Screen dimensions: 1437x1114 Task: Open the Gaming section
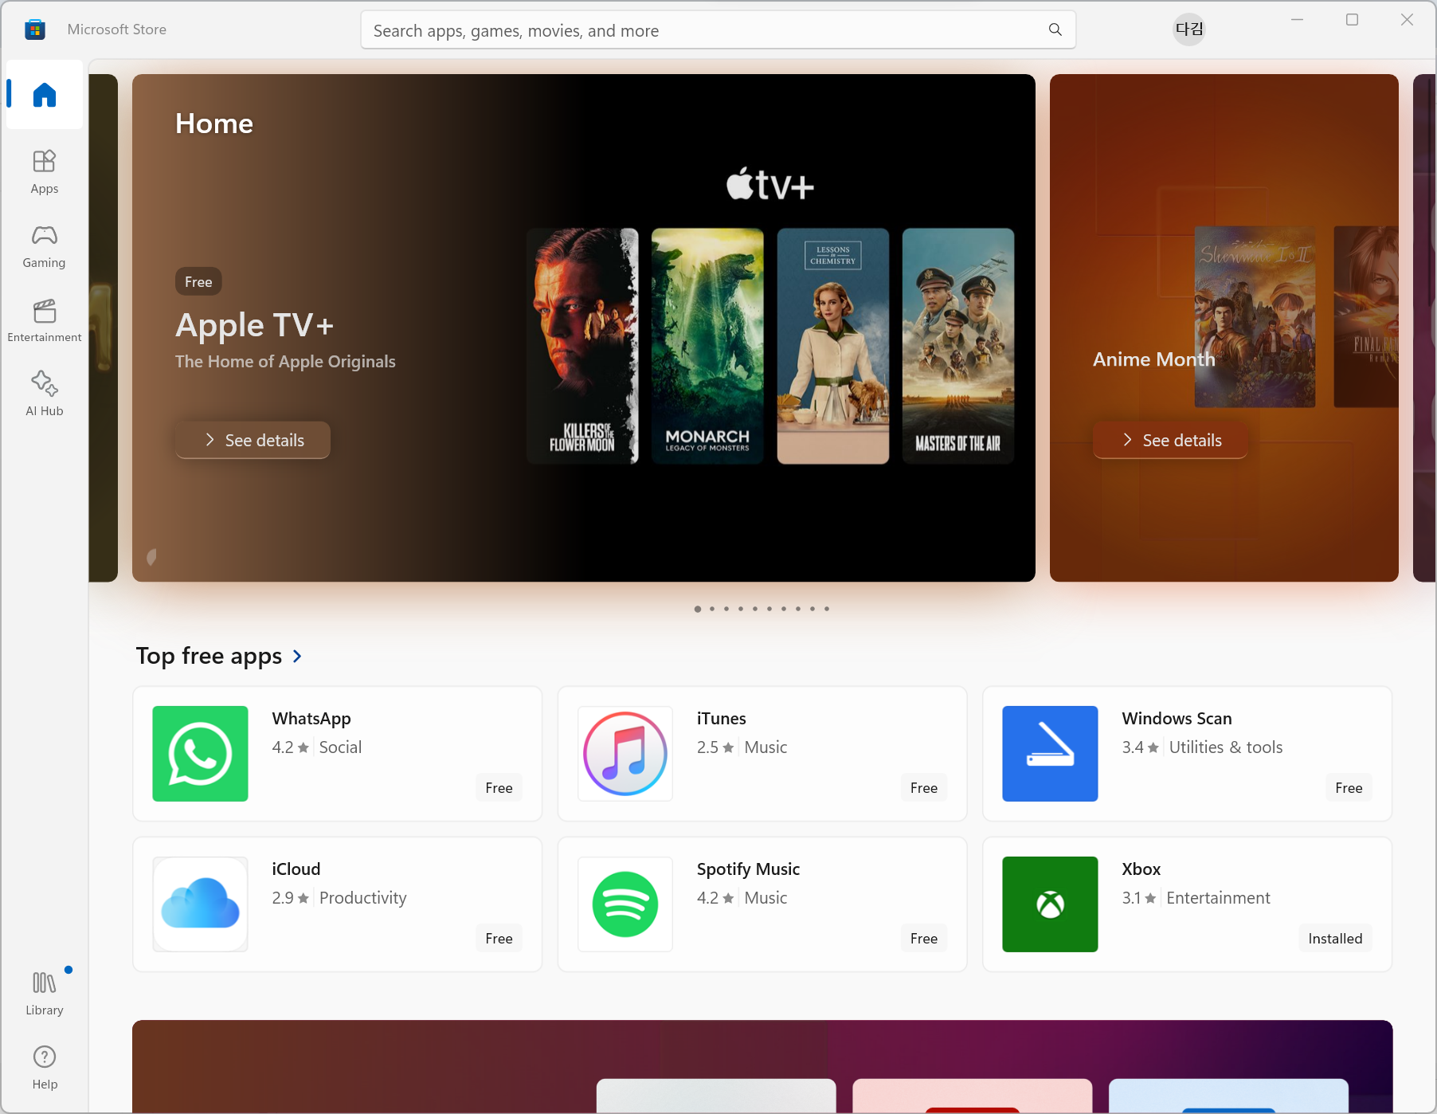(x=45, y=246)
